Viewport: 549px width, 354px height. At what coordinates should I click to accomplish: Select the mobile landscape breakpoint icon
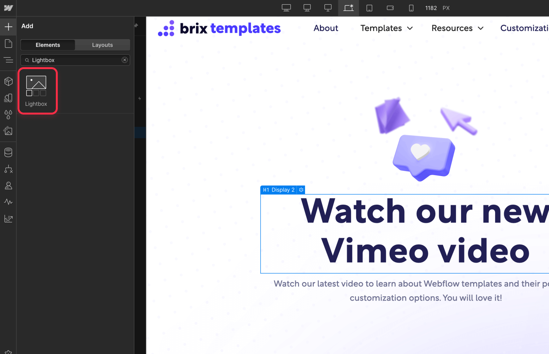point(390,8)
